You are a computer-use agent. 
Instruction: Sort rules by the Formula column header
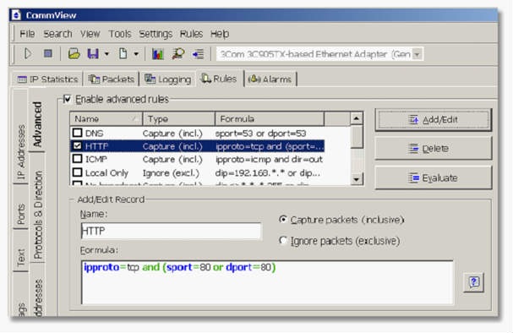click(270, 118)
